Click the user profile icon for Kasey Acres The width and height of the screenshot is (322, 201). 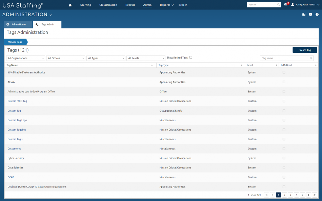tap(293, 4)
